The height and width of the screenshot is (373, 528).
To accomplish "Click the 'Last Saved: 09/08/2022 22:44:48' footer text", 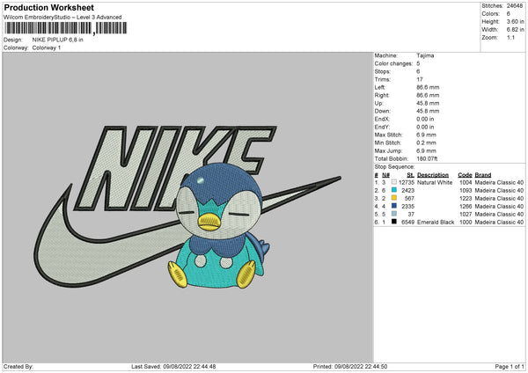I will (173, 367).
